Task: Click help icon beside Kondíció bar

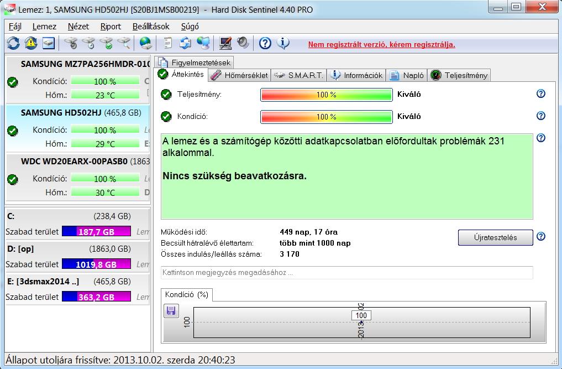Action: (x=541, y=116)
